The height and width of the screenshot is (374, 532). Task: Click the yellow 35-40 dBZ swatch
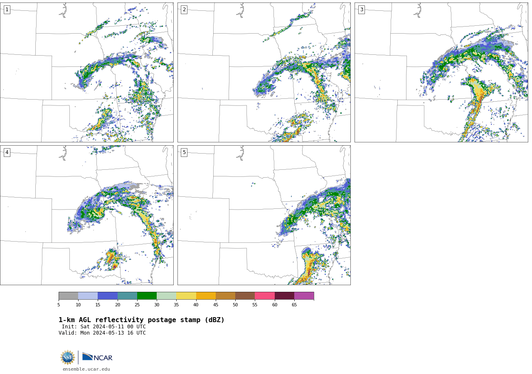click(x=186, y=296)
